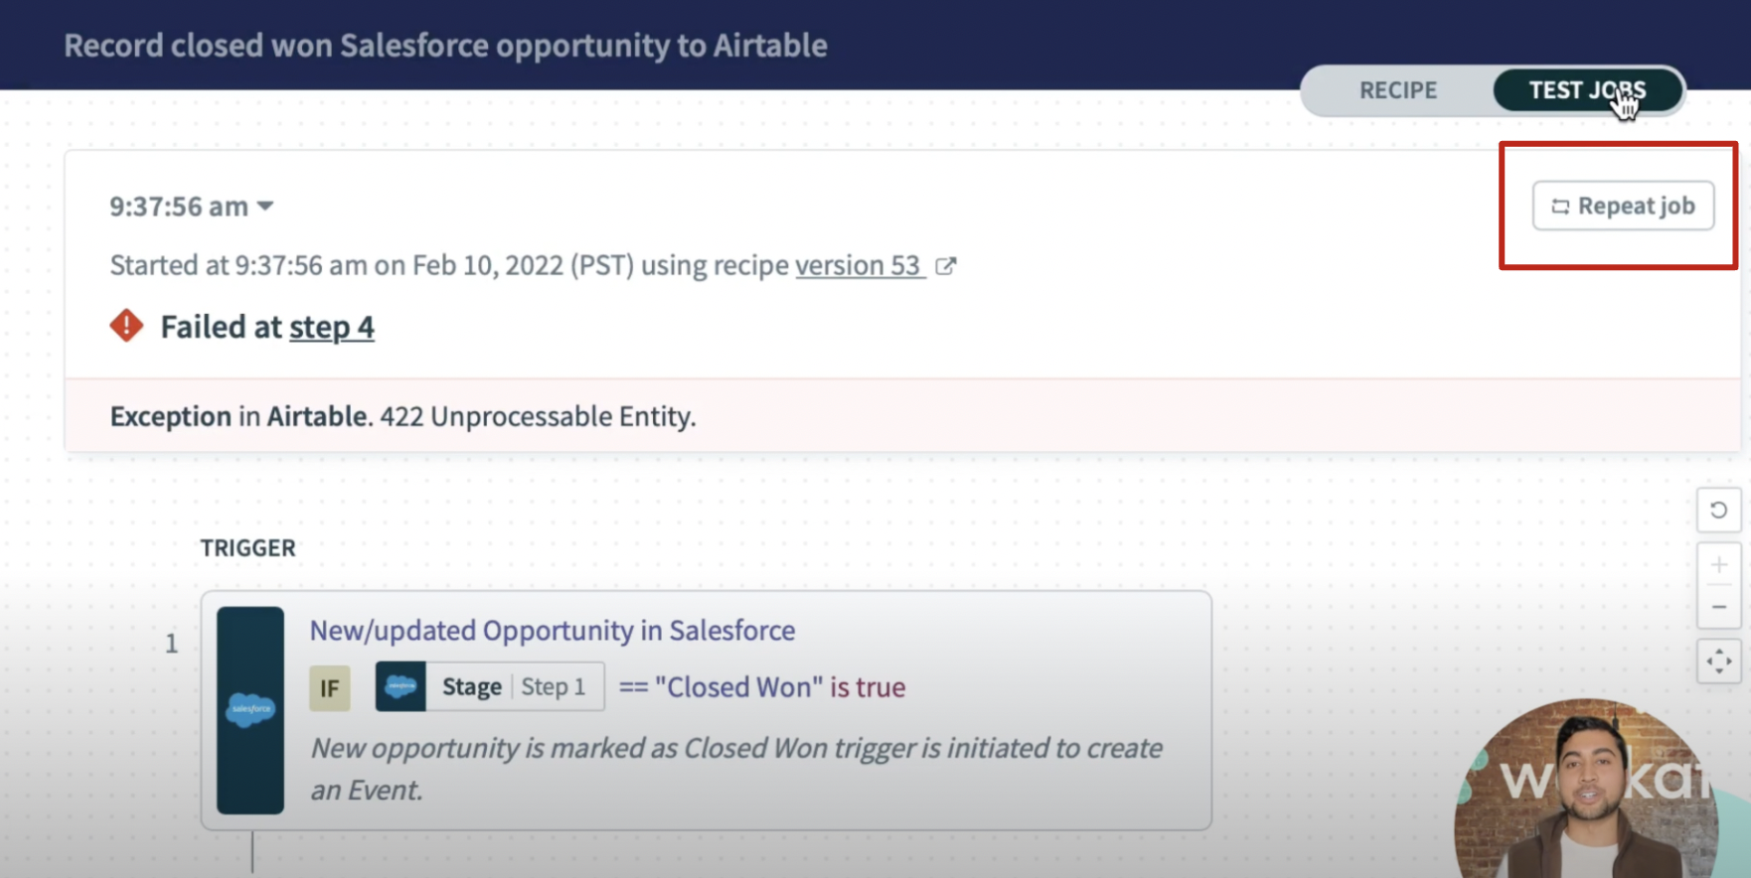
Task: Select the Stage Step 1 datapill
Action: tap(490, 686)
